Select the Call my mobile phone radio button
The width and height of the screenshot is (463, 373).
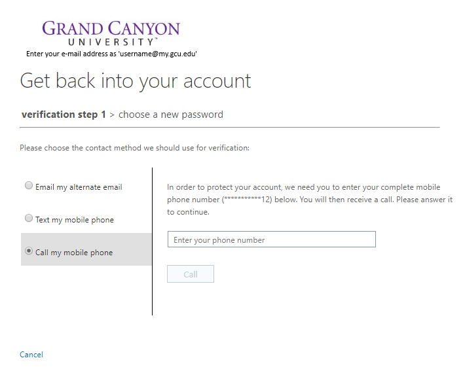click(x=29, y=251)
